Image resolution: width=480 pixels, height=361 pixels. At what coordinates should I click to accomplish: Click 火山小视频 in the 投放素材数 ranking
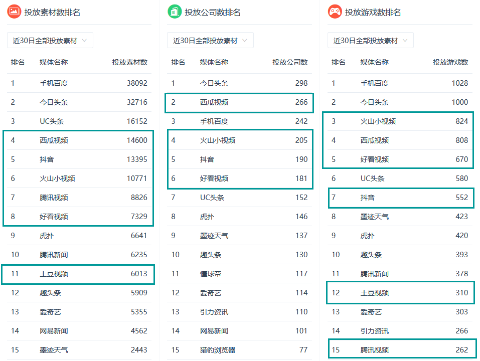tap(57, 178)
